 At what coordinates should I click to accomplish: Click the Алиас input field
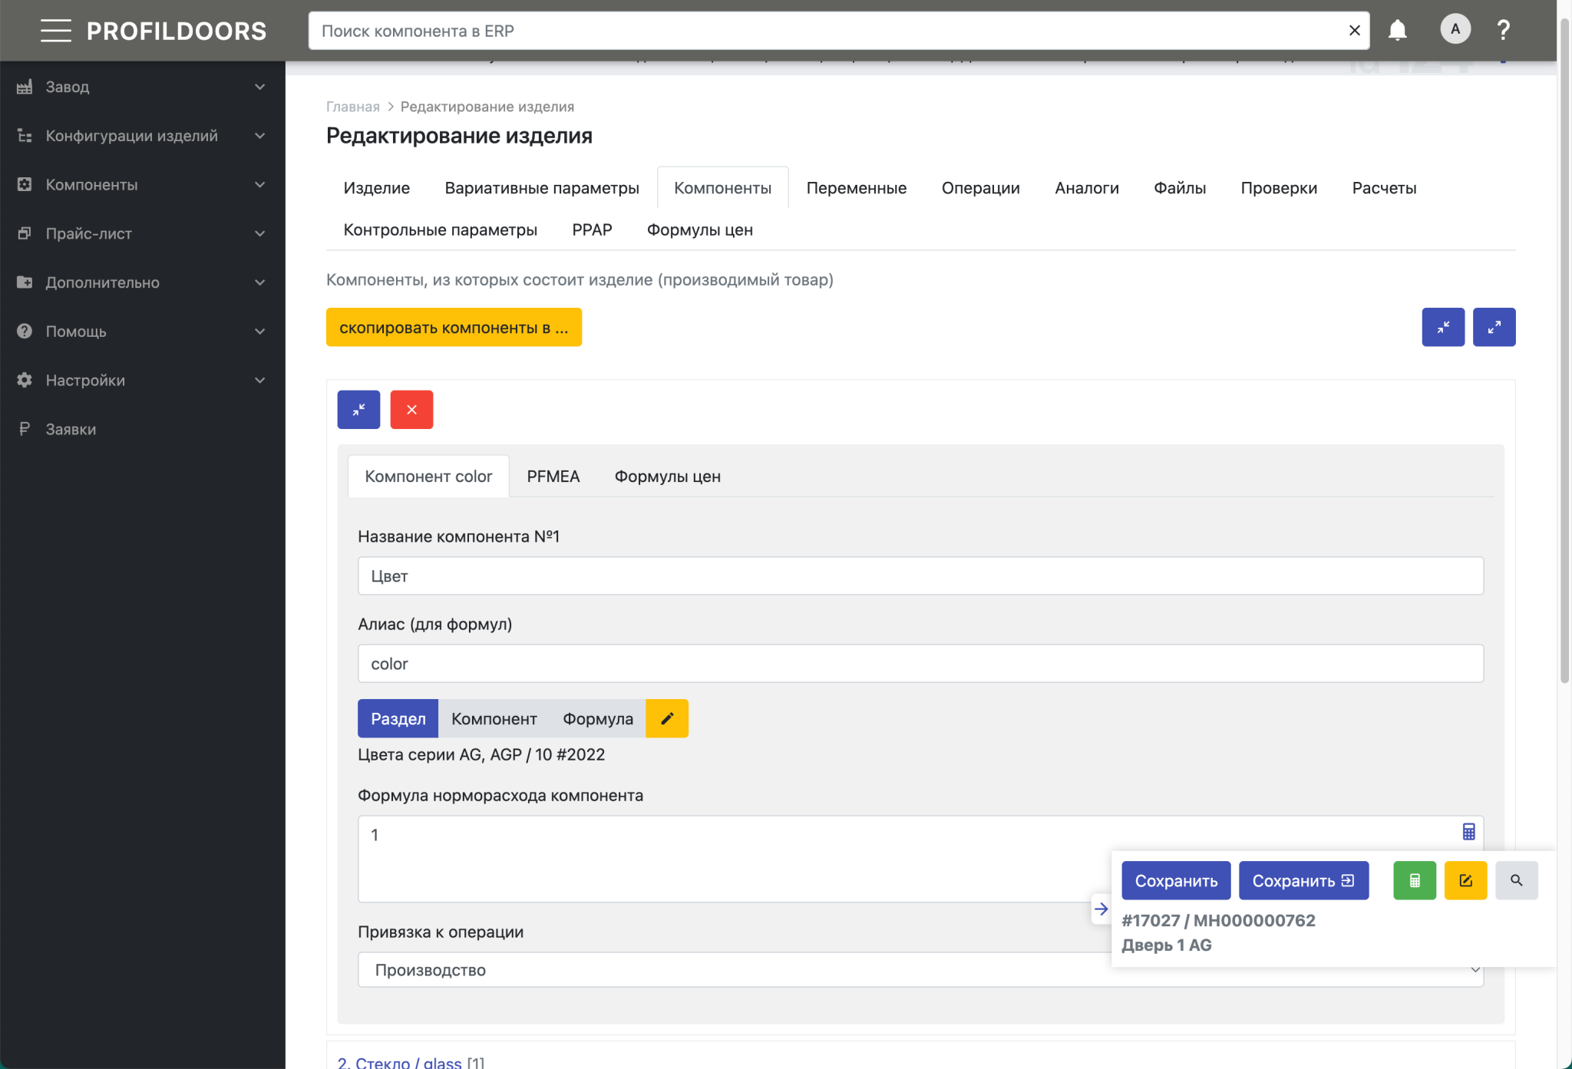tap(920, 664)
